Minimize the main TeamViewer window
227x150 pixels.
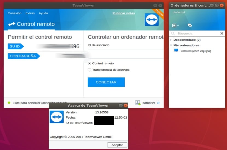[x=155, y=5]
